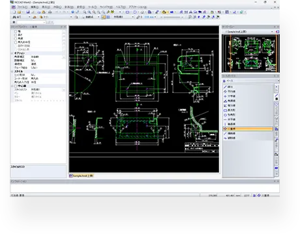Image resolution: width=300 pixels, height=234 pixels.
Task: Close the properties panel
Action: pos(65,27)
